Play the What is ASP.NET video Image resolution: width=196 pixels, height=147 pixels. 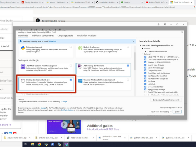pyautogui.click(x=64, y=124)
